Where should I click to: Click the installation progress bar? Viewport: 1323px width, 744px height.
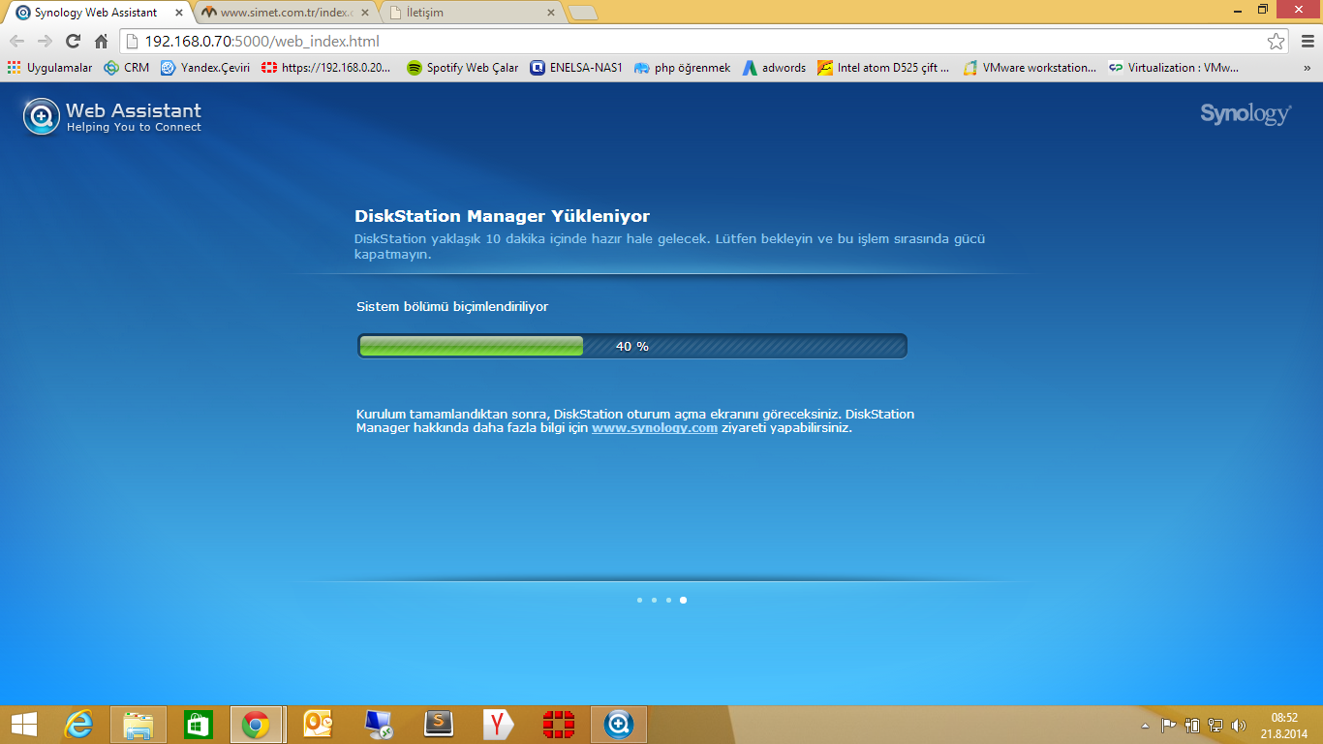tap(631, 346)
